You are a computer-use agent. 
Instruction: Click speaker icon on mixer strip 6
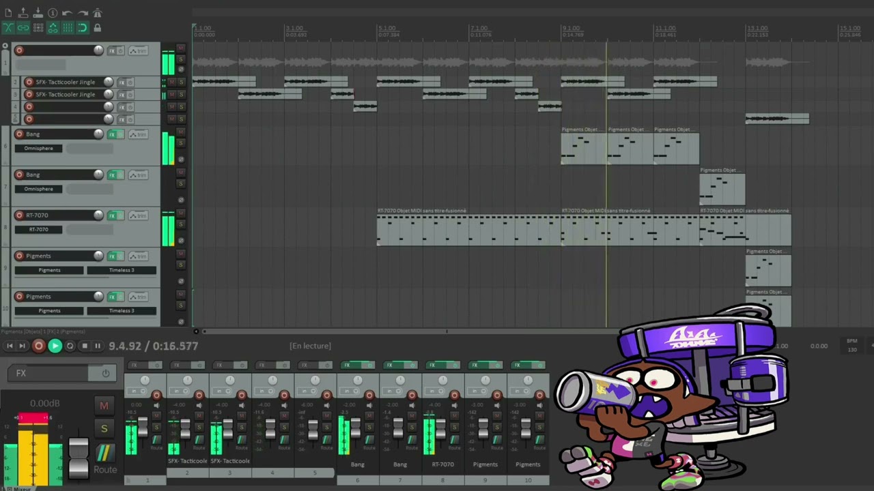point(369,406)
